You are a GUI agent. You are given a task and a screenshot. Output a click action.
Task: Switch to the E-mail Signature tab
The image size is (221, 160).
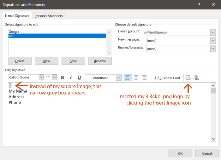[x=17, y=16]
